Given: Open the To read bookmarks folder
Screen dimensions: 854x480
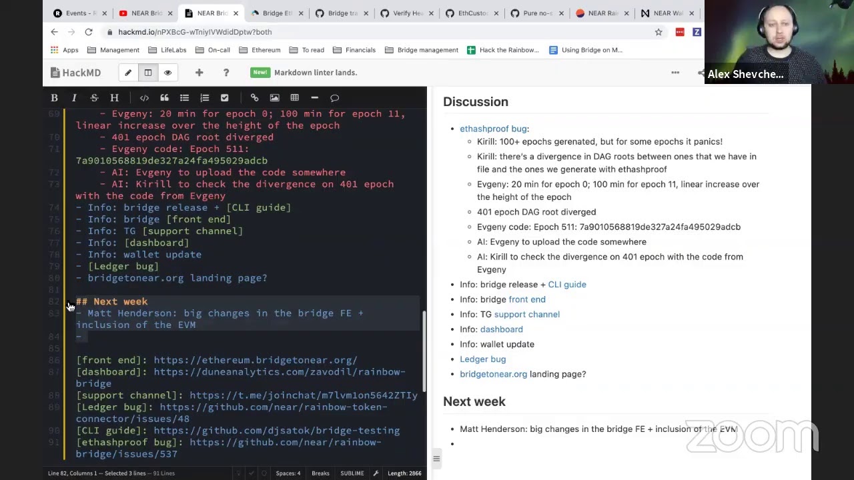Looking at the screenshot, I should [307, 50].
